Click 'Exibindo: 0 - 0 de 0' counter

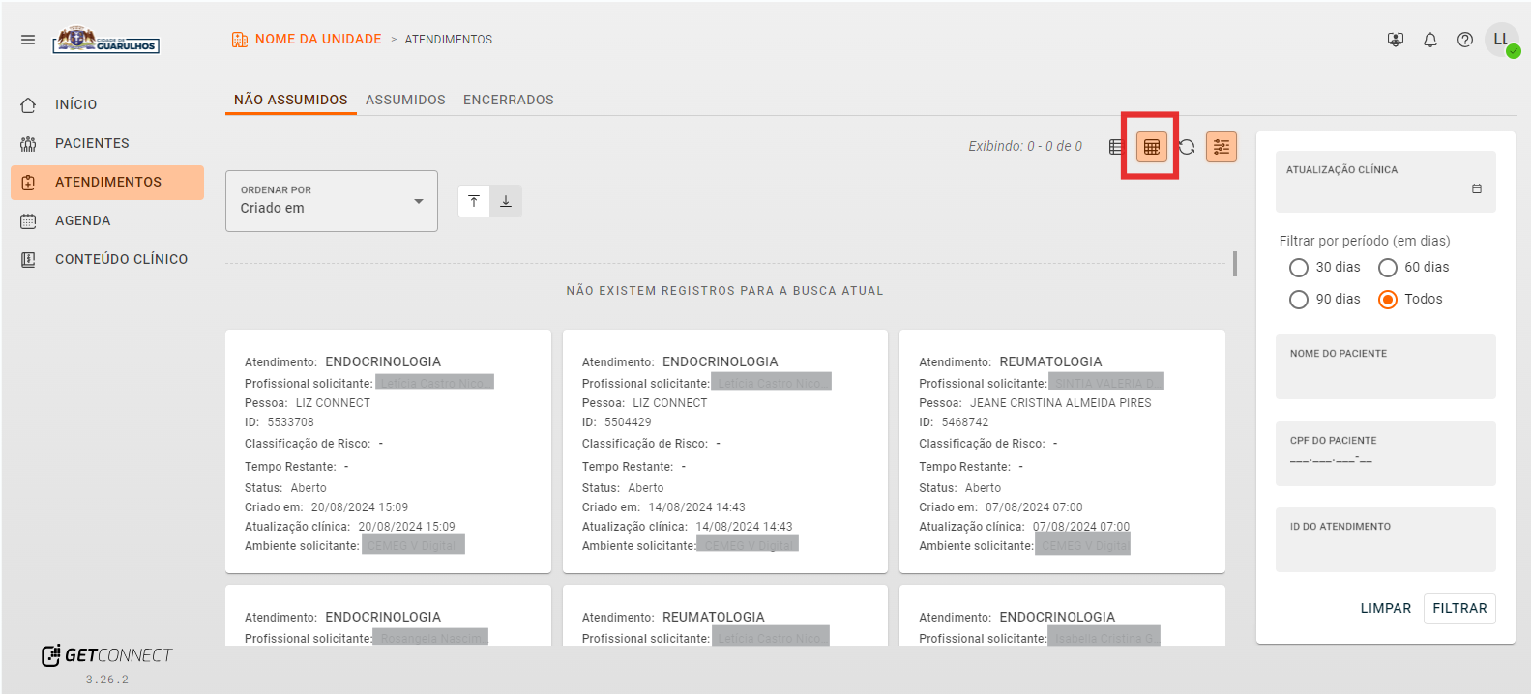click(x=1025, y=147)
